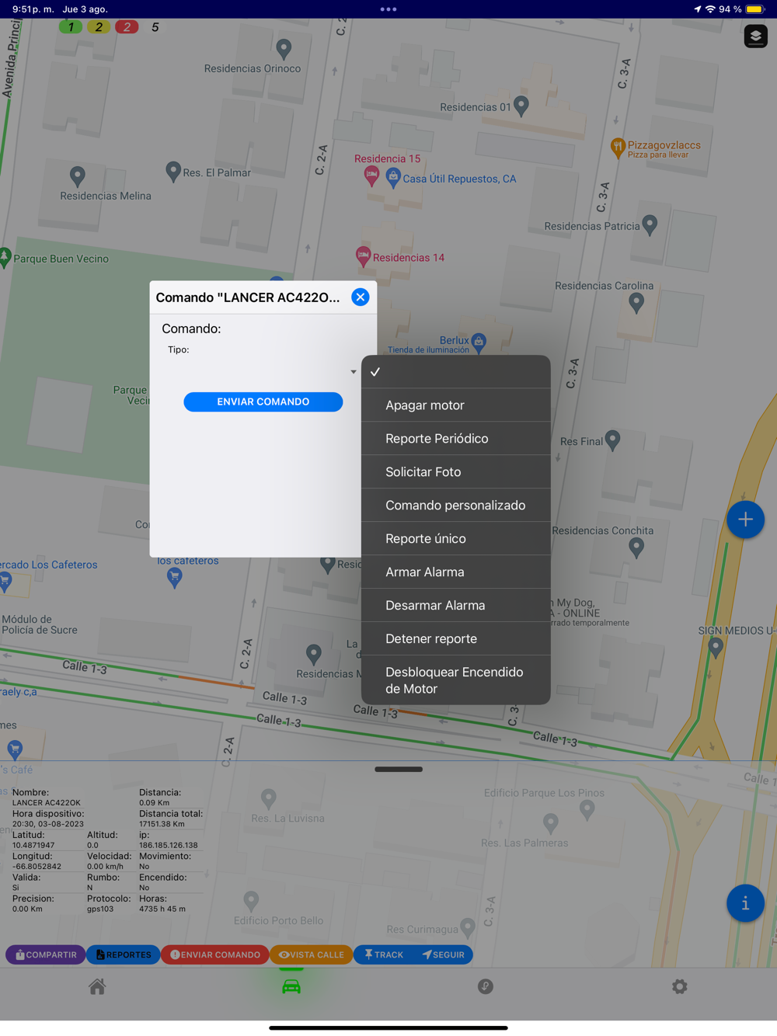Screen dimensions: 777x1036
Task: Toggle TRACK pin mode
Action: point(384,954)
